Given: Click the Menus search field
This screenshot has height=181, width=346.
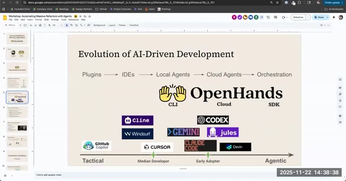Looking at the screenshot, I should (x=10, y=25).
